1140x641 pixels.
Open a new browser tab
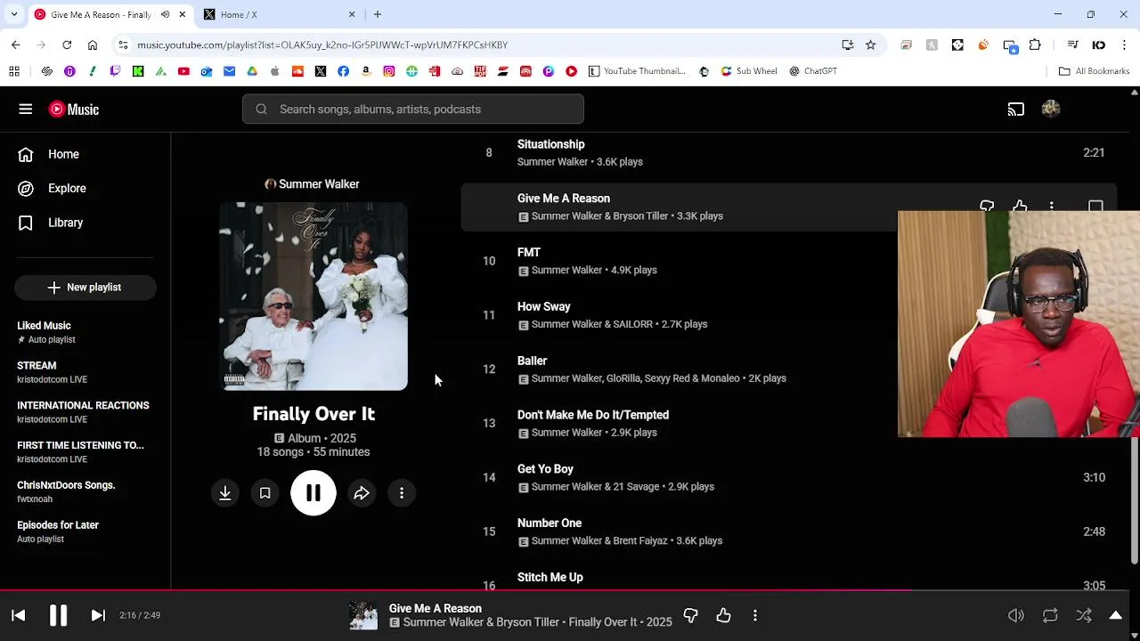pos(378,14)
